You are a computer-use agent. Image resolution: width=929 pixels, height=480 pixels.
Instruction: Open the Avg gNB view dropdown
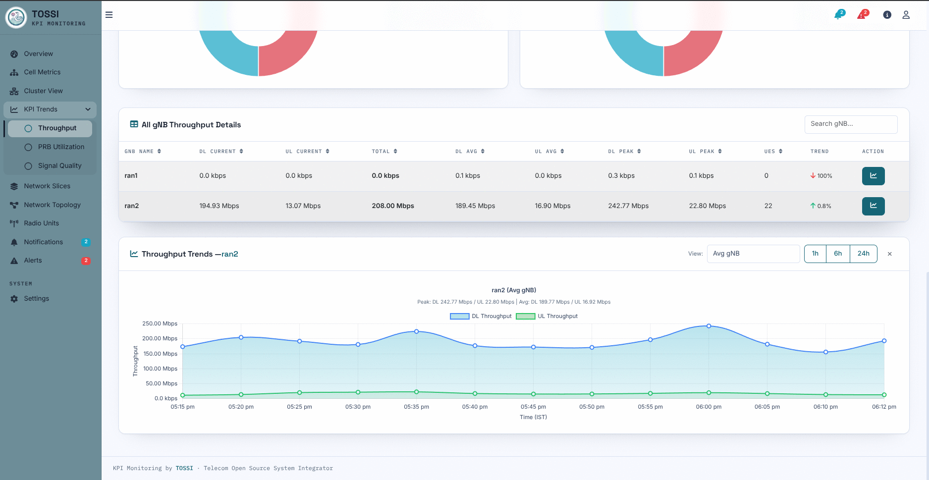753,254
